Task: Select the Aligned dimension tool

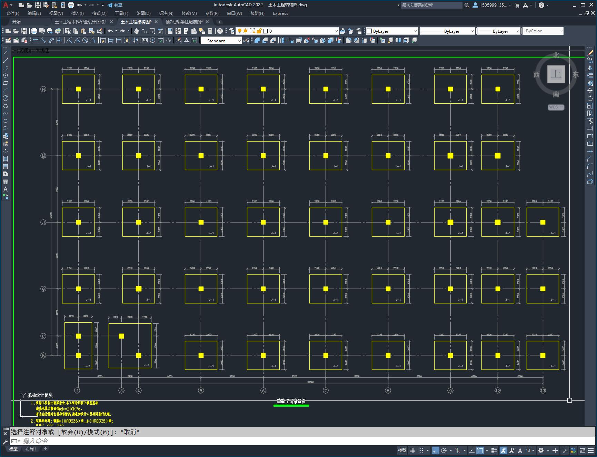Action: (x=43, y=40)
